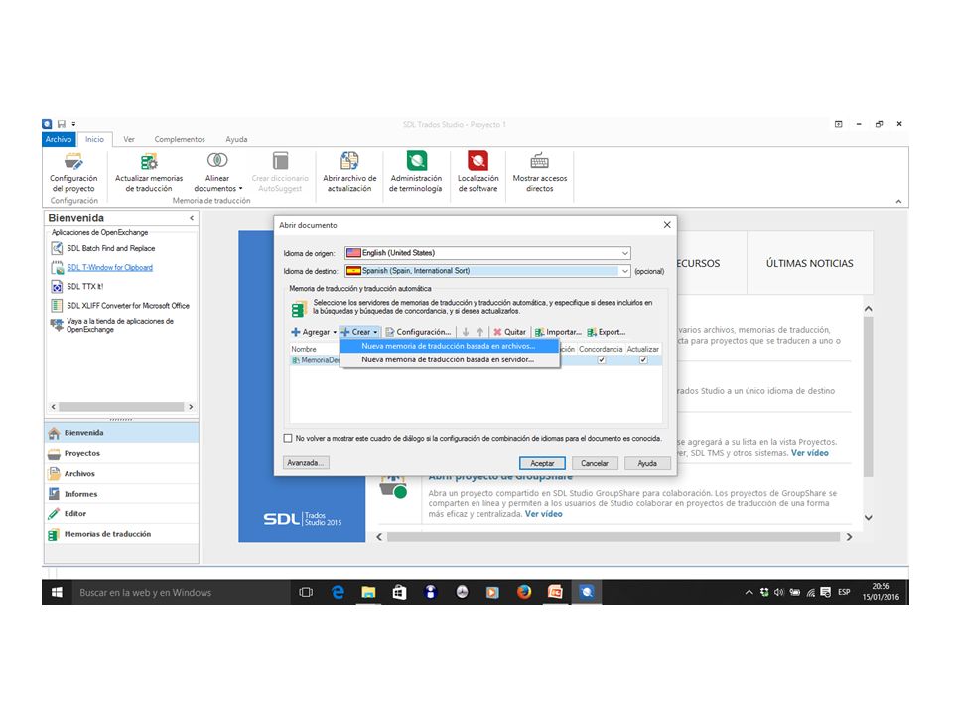Click the welcome page vertical scrollbar
This screenshot has width=953, height=715.
[869, 395]
